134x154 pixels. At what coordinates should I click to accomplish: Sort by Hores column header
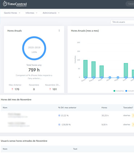[104, 108]
